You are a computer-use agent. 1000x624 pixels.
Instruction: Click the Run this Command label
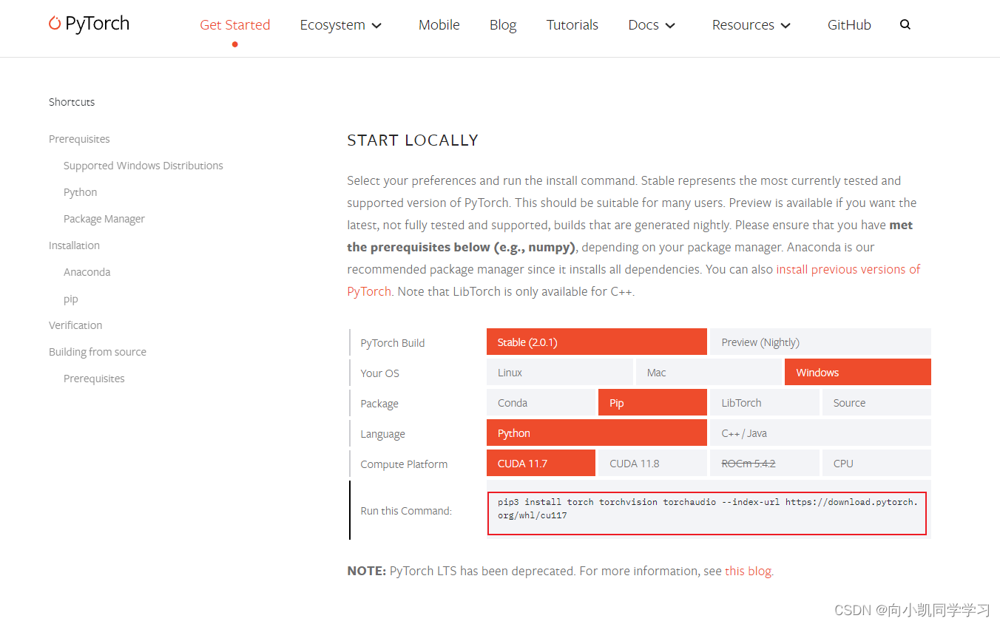point(406,511)
